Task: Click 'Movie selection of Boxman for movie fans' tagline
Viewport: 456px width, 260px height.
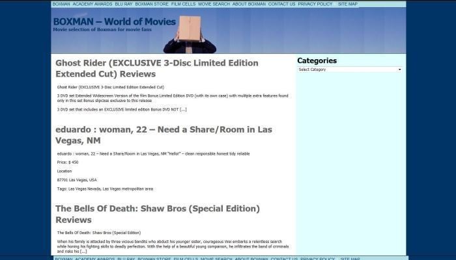Action: tap(102, 30)
